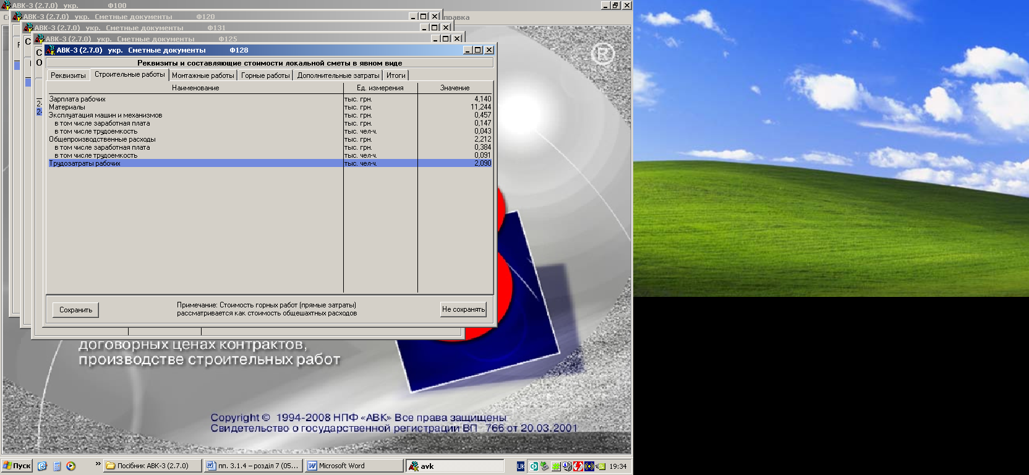The height and width of the screenshot is (475, 1029).
Task: Click the АВК-3 app icon in Ф128 title bar
Action: [x=50, y=50]
